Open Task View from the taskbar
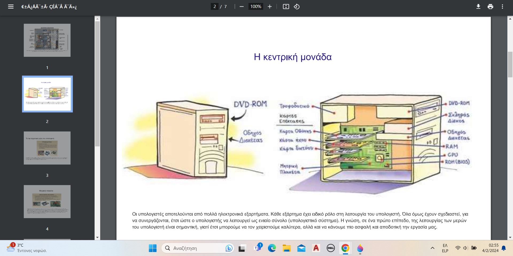The image size is (513, 256). [242, 248]
